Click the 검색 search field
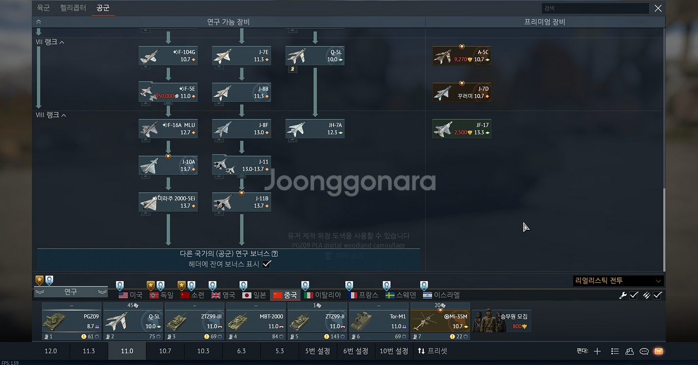Viewport: 698px width, 365px height. tap(595, 8)
